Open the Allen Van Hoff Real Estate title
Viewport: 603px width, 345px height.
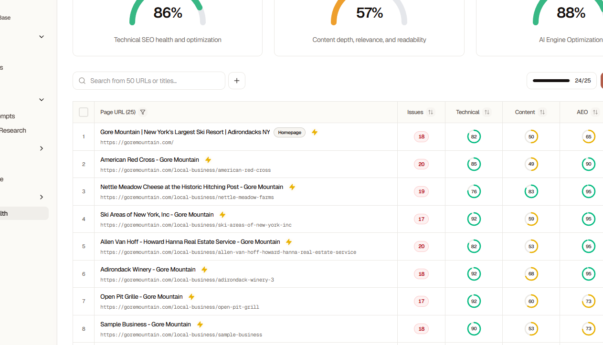pos(190,242)
